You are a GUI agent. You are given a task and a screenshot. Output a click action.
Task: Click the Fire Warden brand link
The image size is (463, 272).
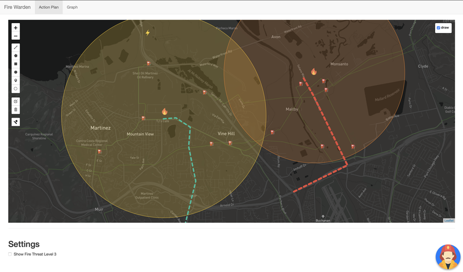(x=17, y=8)
